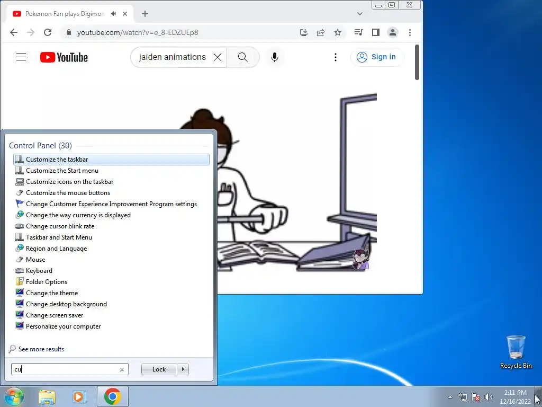
Task: Open Customize the mouse buttons
Action: click(111, 193)
